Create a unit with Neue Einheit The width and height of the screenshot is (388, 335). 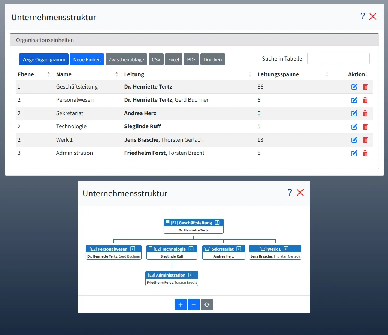[x=87, y=59]
